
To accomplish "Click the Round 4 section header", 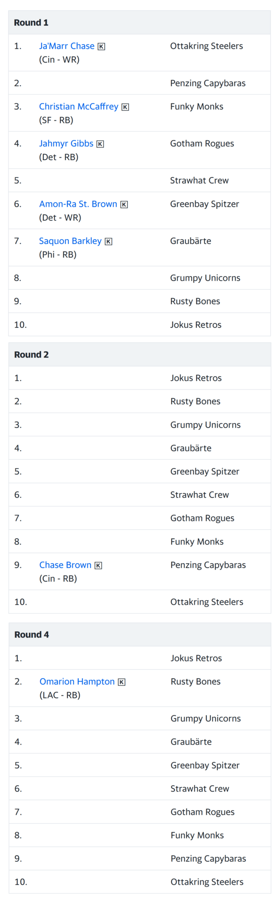I will [140, 634].
